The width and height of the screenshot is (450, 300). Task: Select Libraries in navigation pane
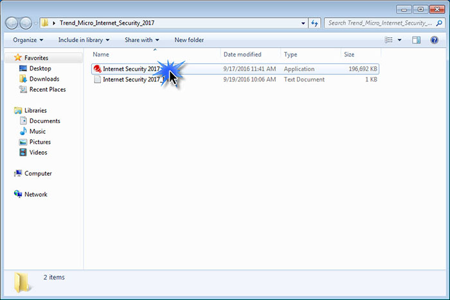tap(35, 110)
